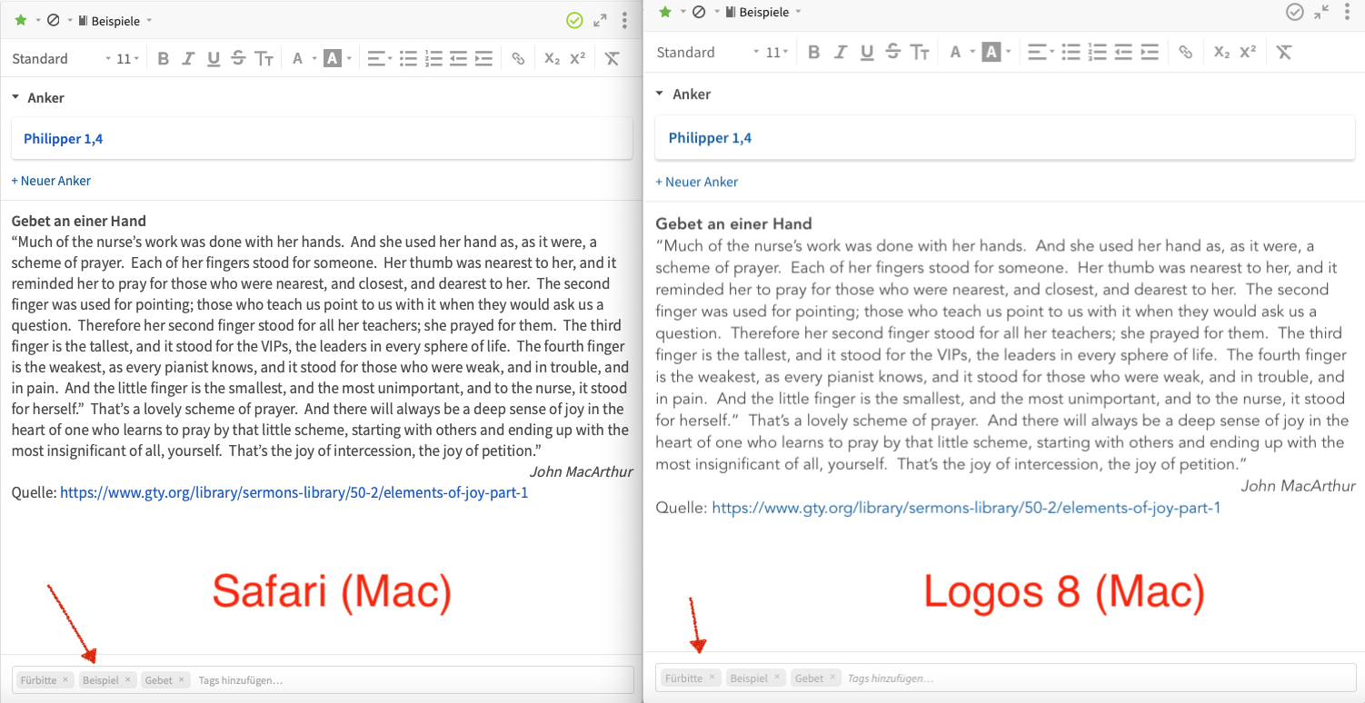Insert bulleted list in the Logos 8 panel
This screenshot has width=1365, height=703.
coord(1071,52)
